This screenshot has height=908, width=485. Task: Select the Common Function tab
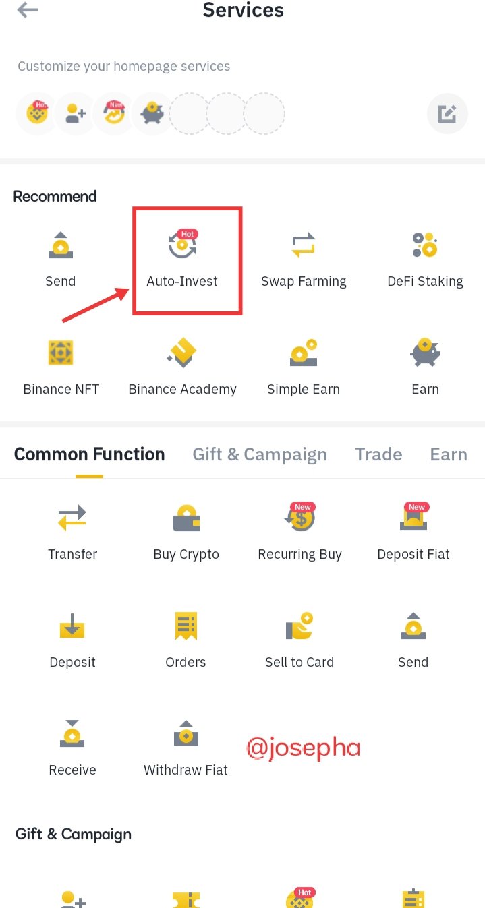coord(89,454)
